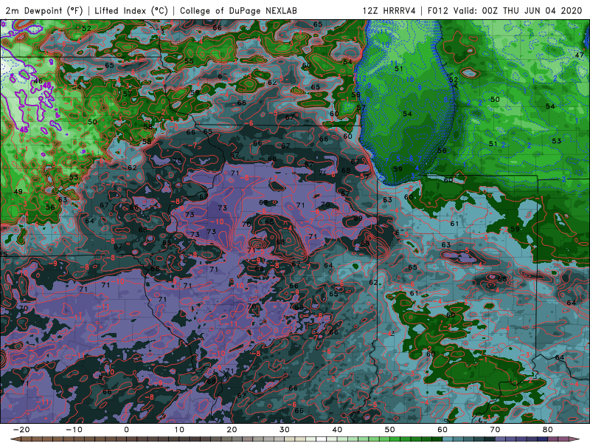Screen dimensions: 590x443
Task: Click the dewpoint value '47' on the map
Action: 579,55
